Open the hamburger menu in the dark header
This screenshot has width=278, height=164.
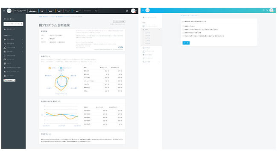coord(4,11)
